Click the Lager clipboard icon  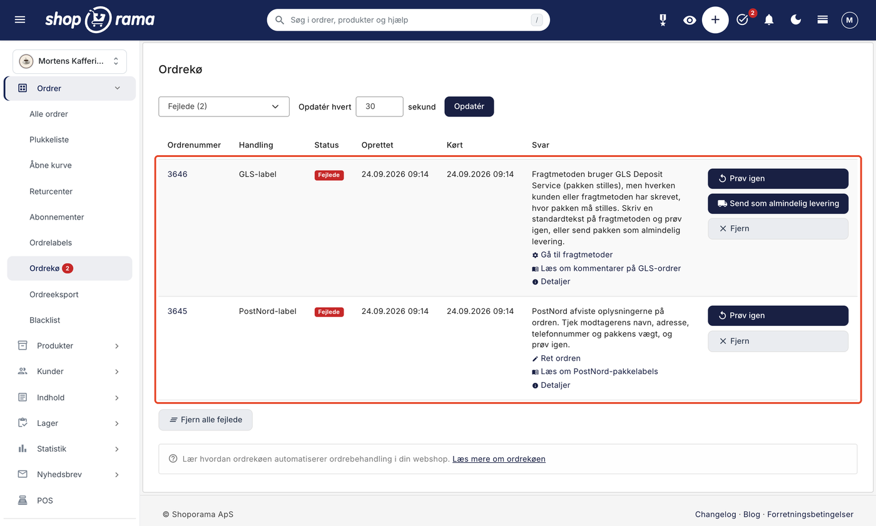[23, 423]
